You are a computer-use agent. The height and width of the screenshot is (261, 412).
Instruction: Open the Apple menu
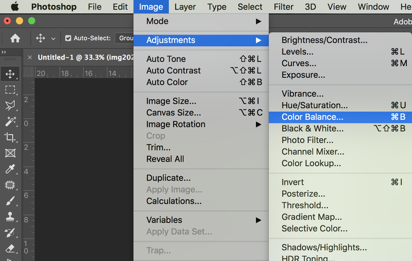tap(15, 7)
